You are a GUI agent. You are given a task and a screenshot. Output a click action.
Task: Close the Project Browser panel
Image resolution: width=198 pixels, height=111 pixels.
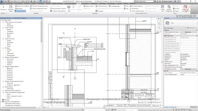tap(41, 18)
